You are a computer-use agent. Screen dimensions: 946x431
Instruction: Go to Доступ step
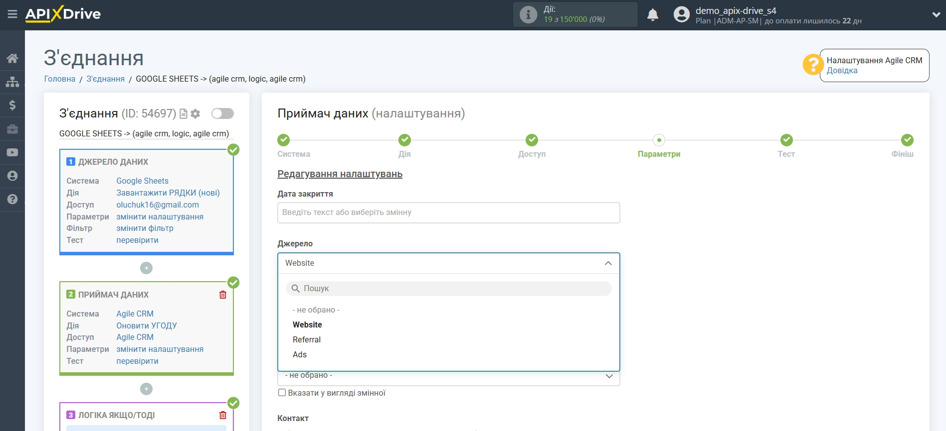[x=532, y=140]
